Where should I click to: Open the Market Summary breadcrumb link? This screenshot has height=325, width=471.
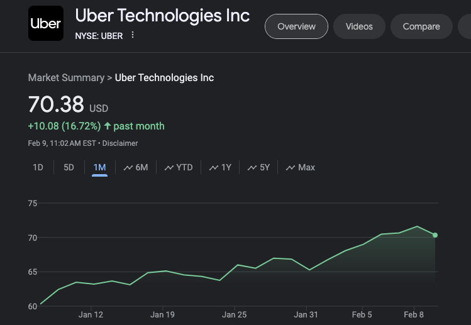66,78
